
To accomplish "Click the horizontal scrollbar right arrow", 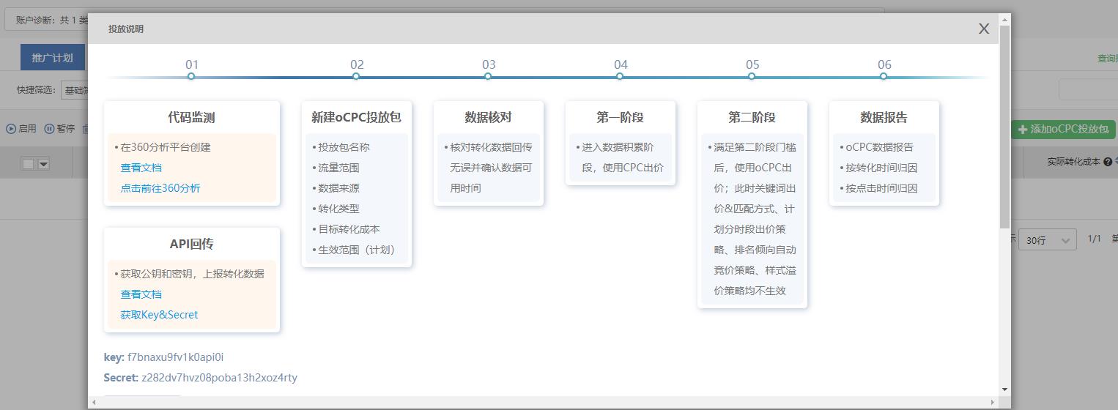I will pyautogui.click(x=993, y=402).
